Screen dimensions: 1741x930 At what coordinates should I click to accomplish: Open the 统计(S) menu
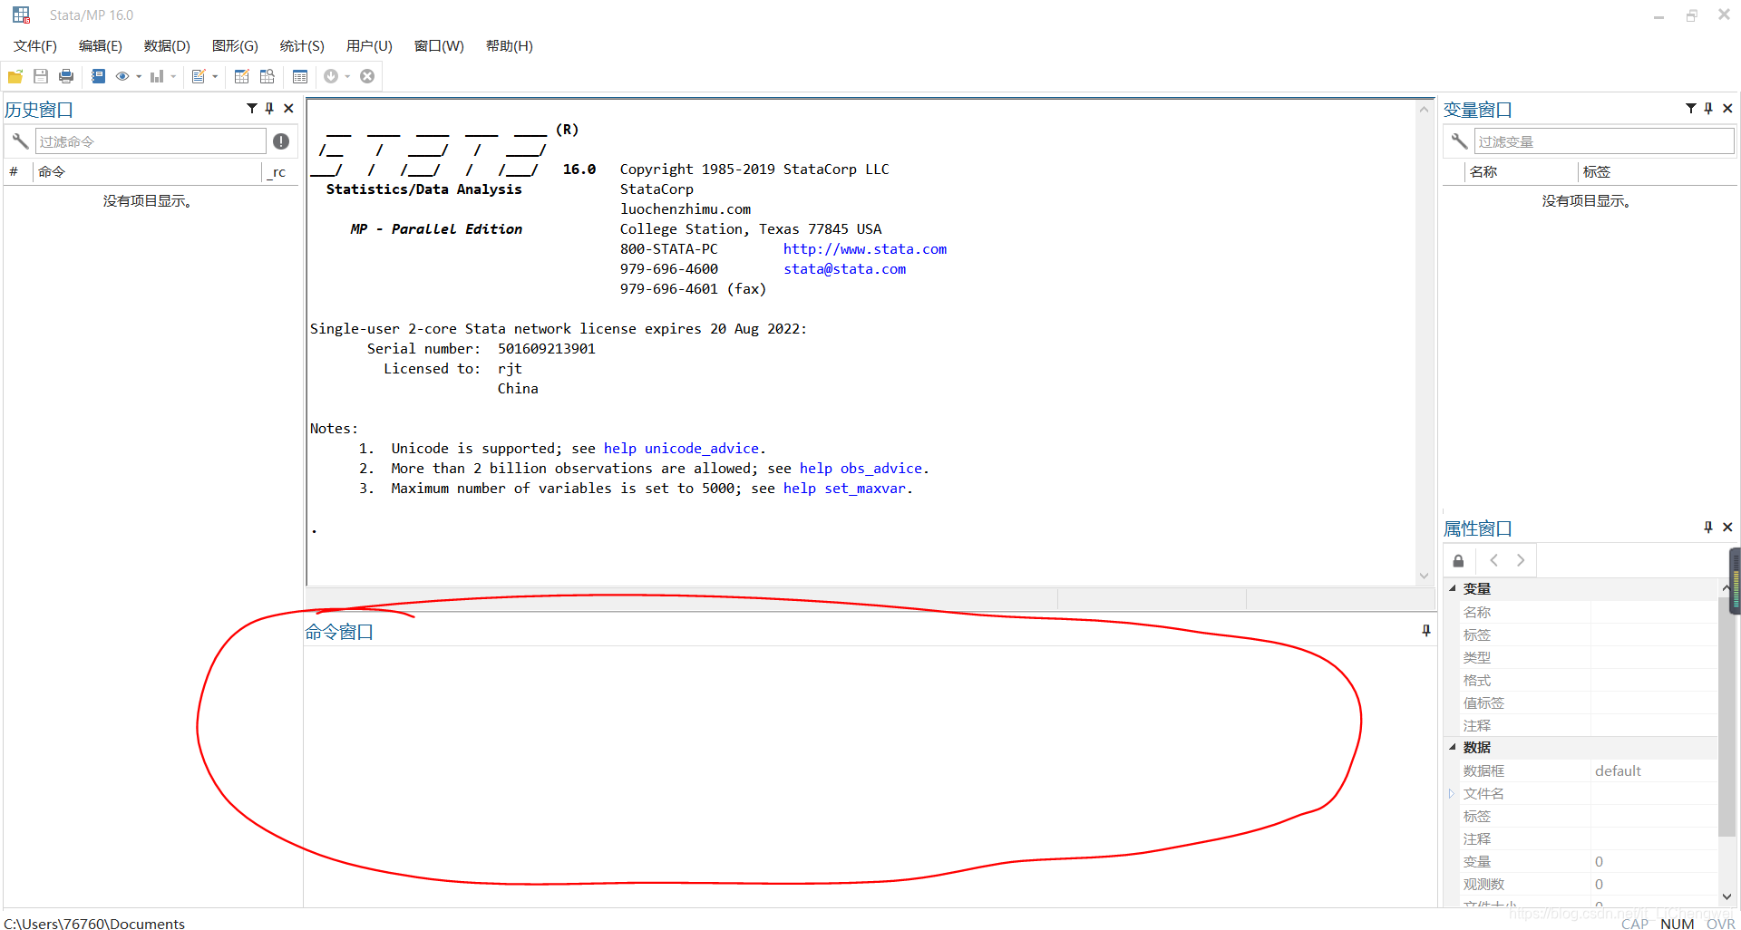302,45
